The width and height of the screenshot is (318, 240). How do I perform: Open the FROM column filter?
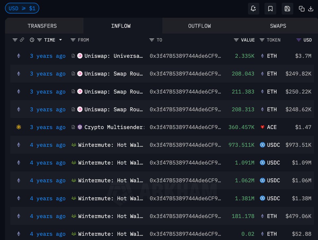coord(73,40)
